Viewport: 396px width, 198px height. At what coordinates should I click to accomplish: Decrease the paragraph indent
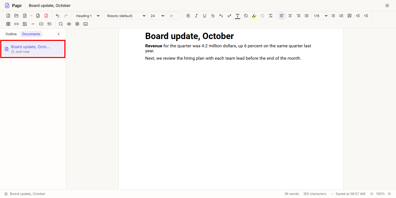366,16
